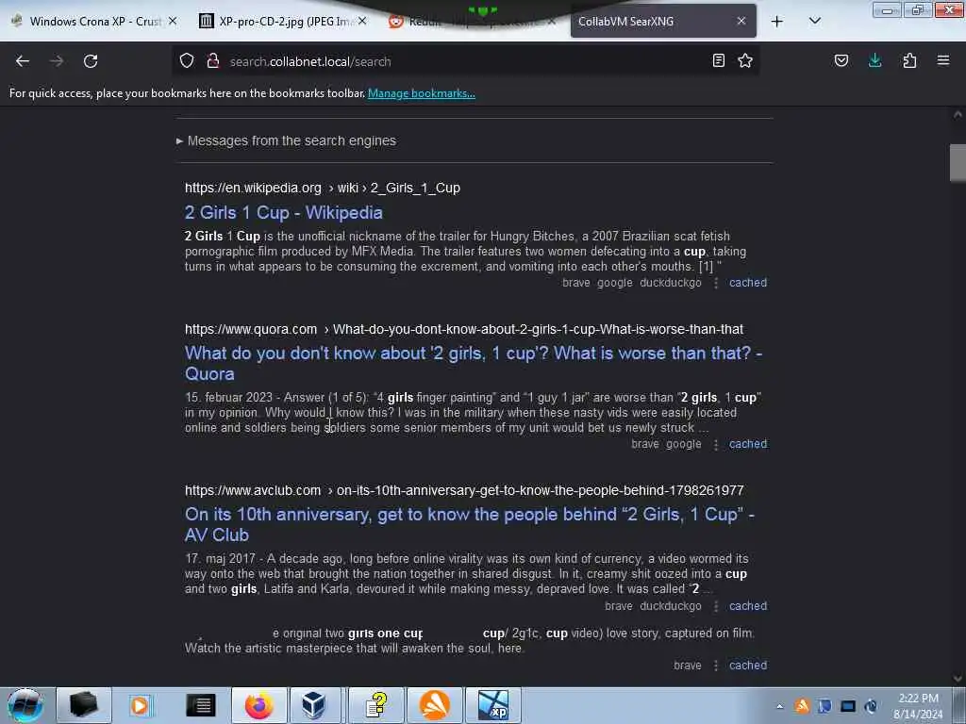Open more options dots on Quora result
966x724 pixels.
tap(716, 445)
